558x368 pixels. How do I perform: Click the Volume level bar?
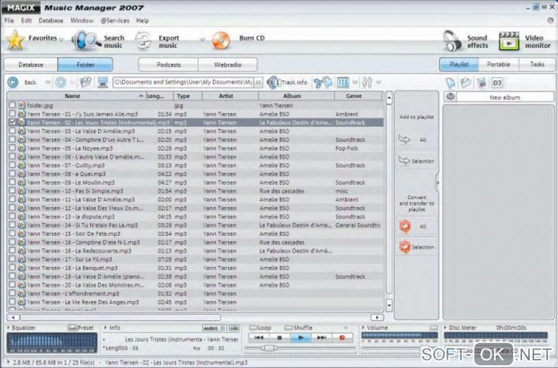click(399, 336)
